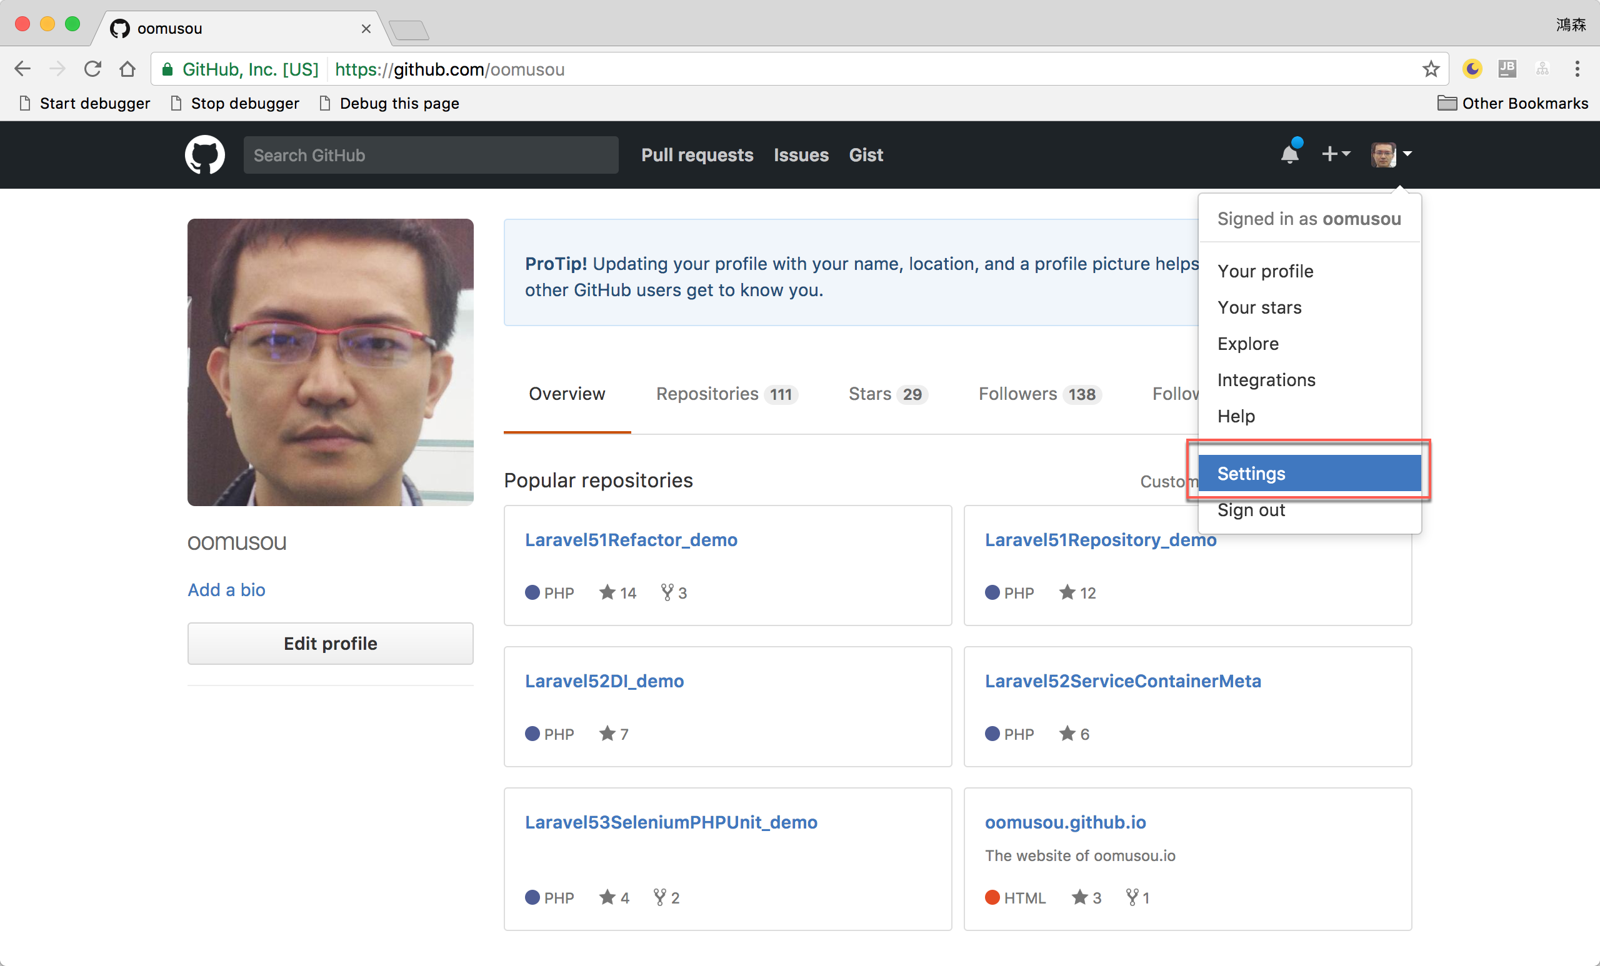The width and height of the screenshot is (1600, 966).
Task: Switch to Followers tab
Action: pyautogui.click(x=1039, y=394)
